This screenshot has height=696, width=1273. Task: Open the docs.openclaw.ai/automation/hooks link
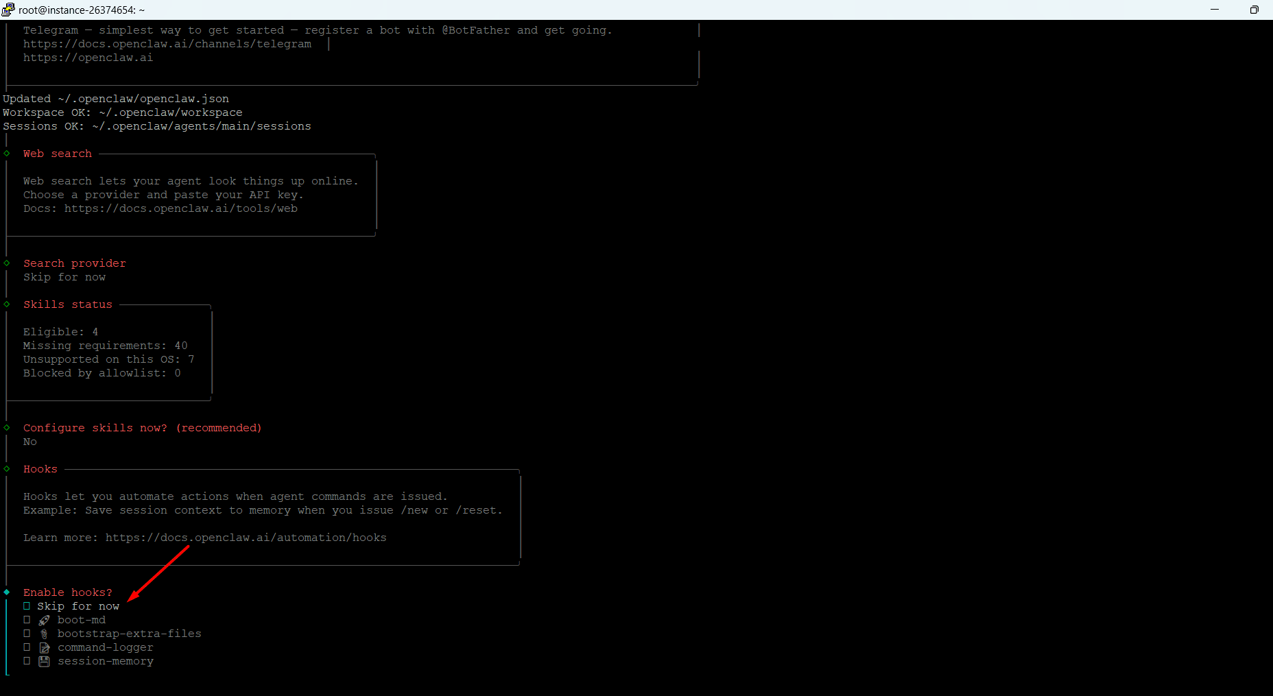[246, 538]
